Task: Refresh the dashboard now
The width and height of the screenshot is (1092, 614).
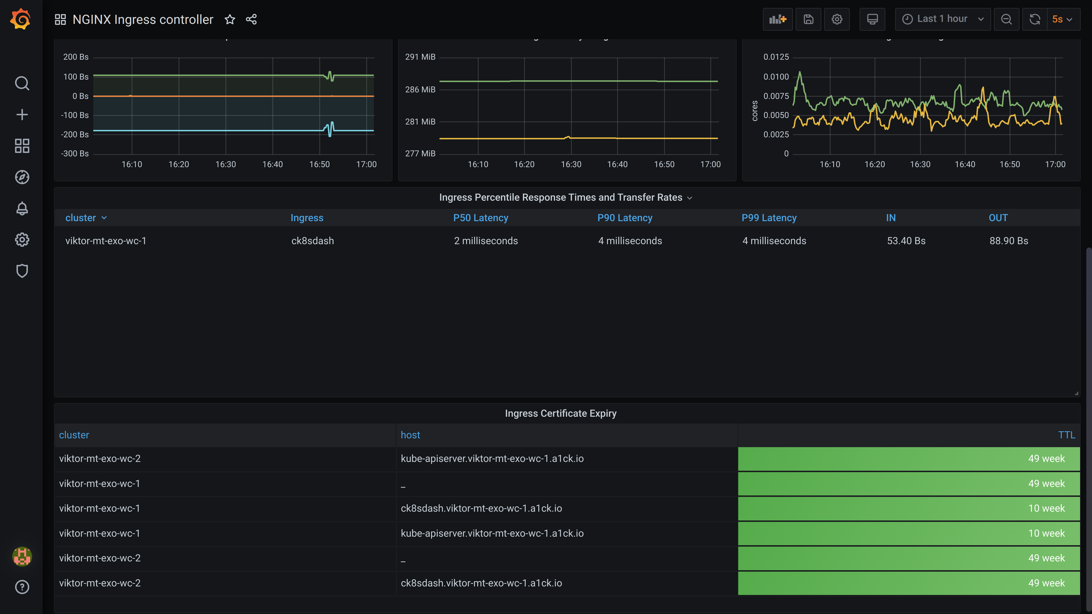Action: click(x=1035, y=20)
